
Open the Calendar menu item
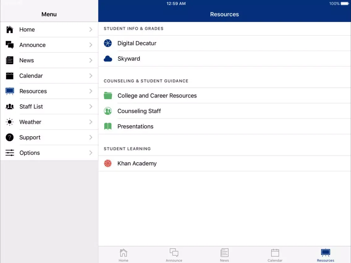pyautogui.click(x=49, y=76)
